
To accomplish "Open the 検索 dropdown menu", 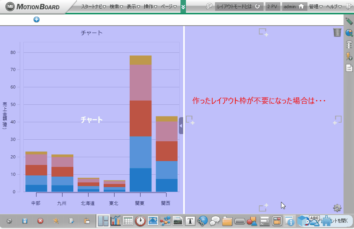I will click(116, 7).
